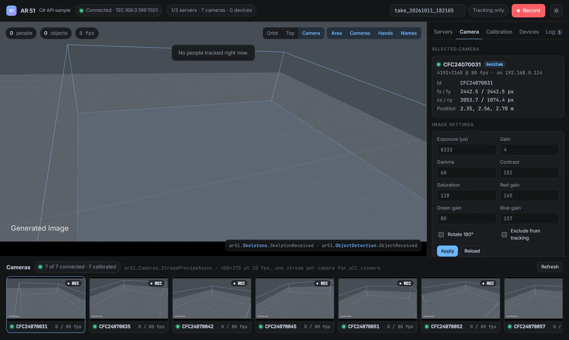Image resolution: width=569 pixels, height=340 pixels.
Task: Click the Green gain input field
Action: pyautogui.click(x=466, y=218)
